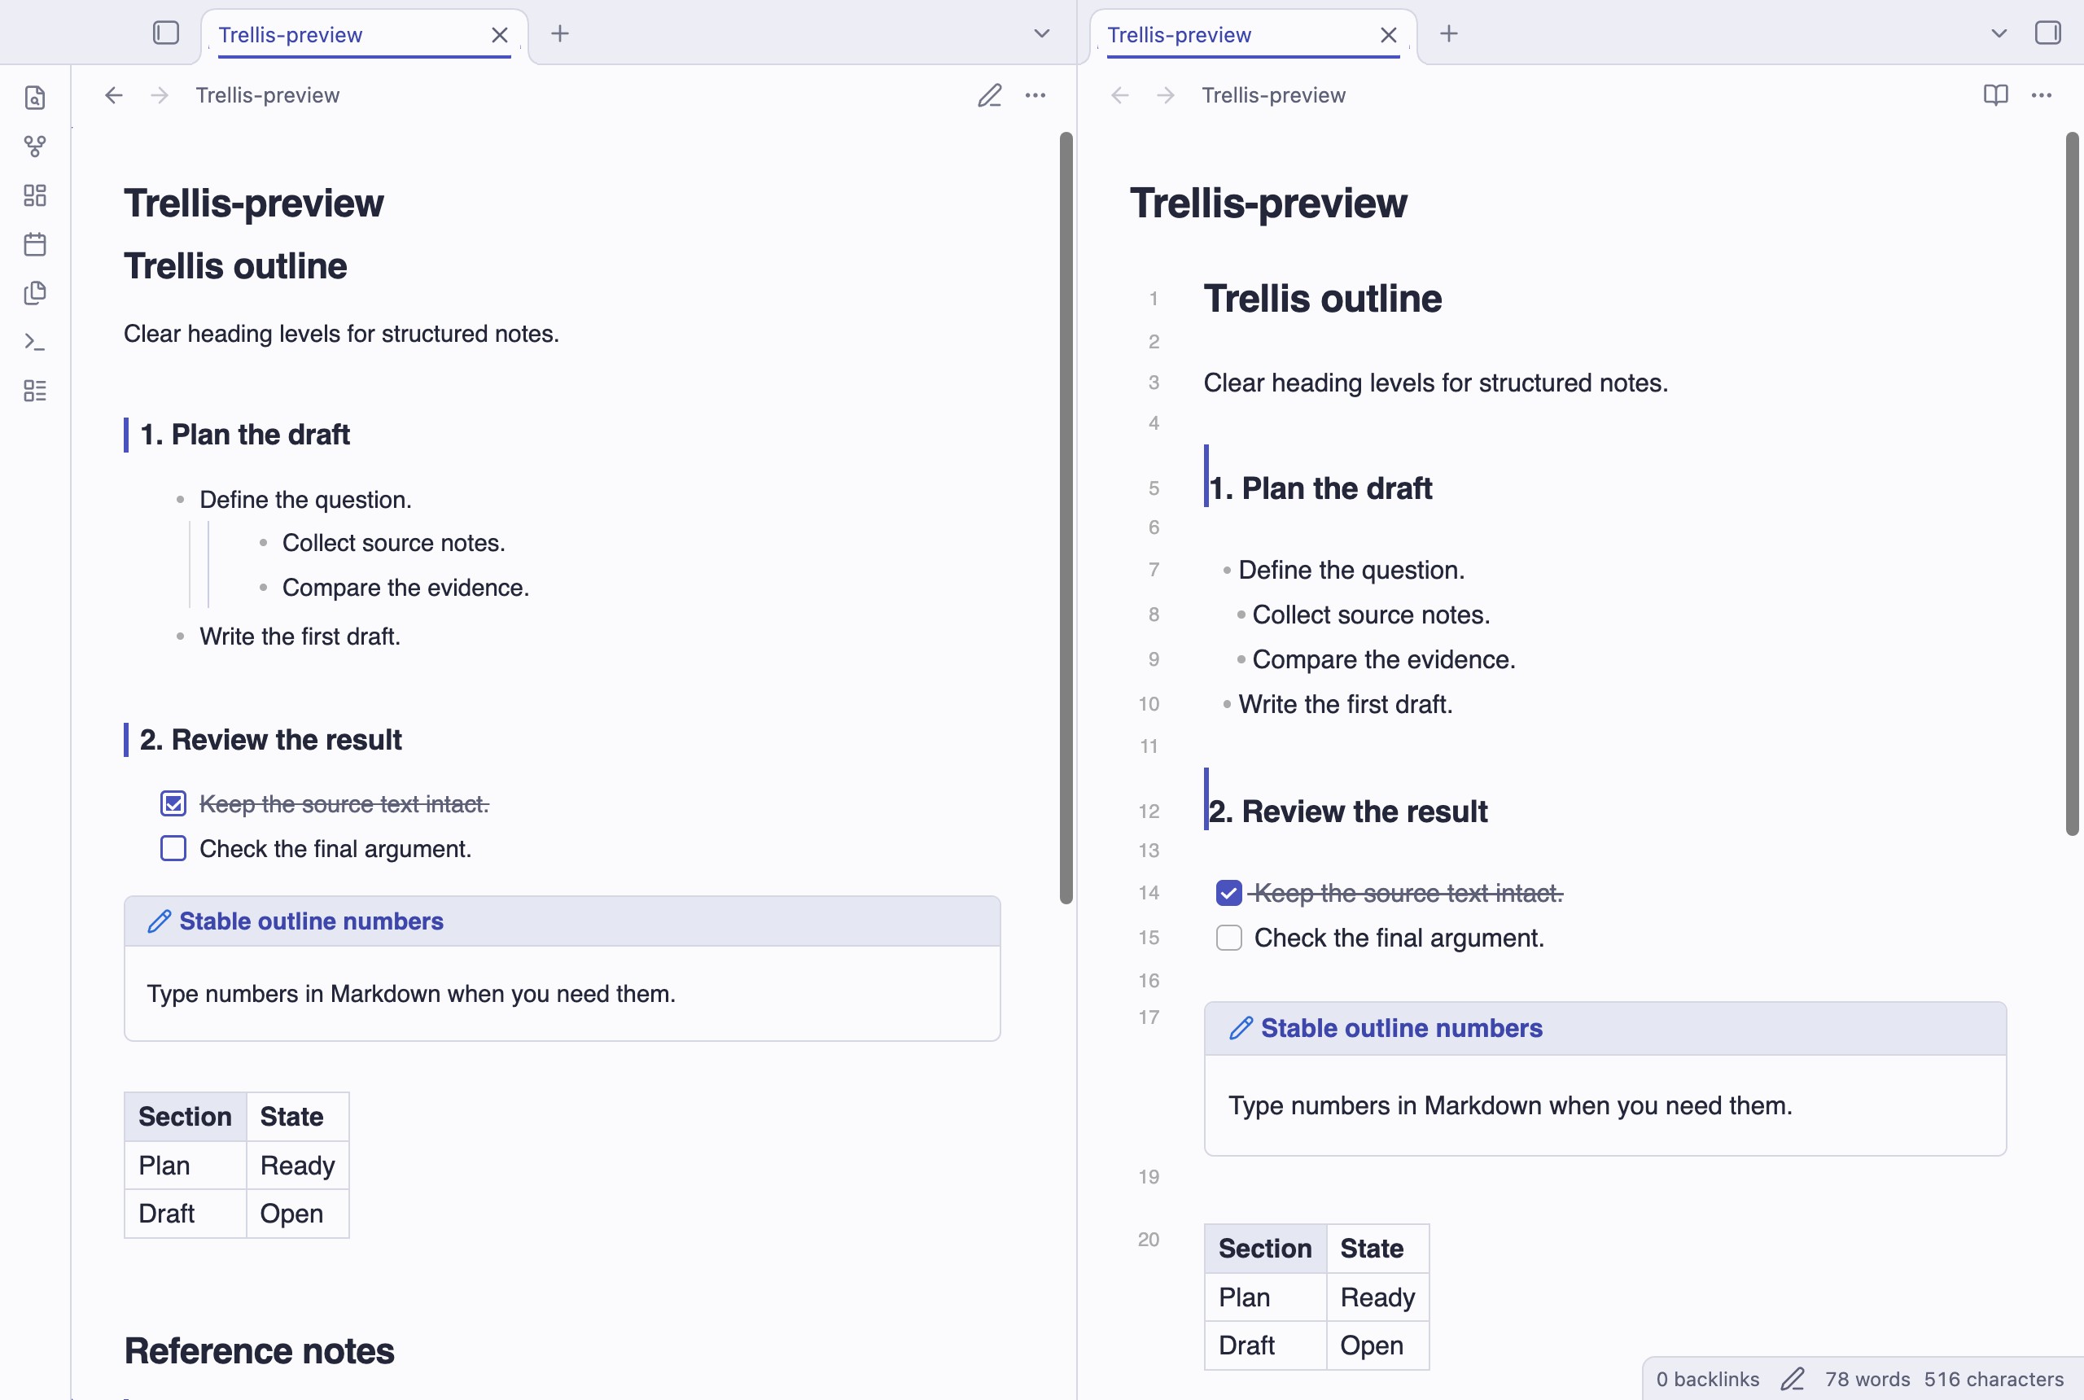
Task: Click '0 backlinks' in status bar
Action: click(1707, 1380)
